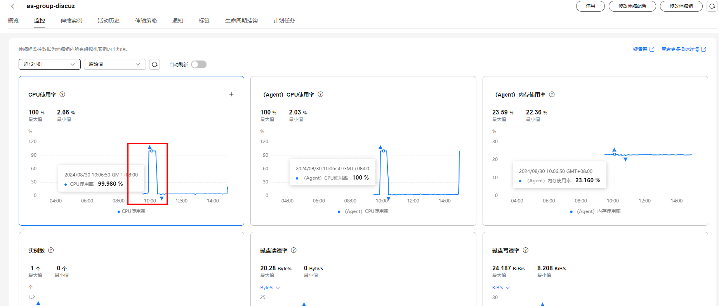Click the 停用 button
The image size is (719, 306).
point(590,6)
